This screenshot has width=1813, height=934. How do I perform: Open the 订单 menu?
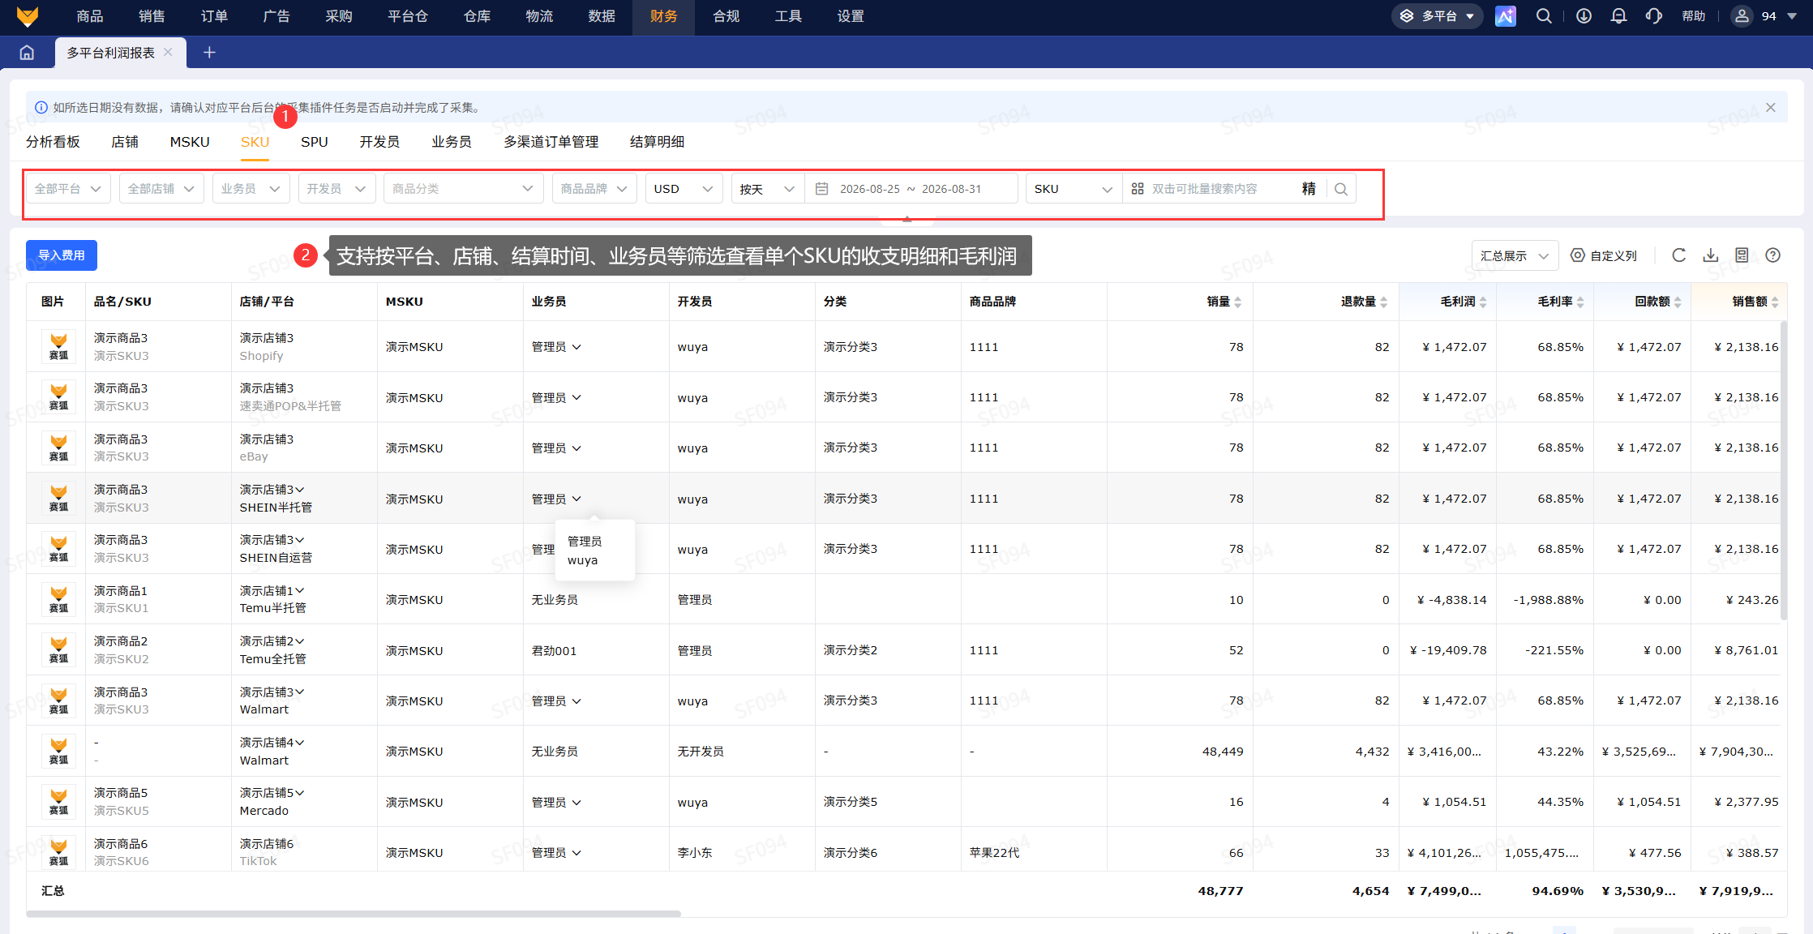coord(214,16)
